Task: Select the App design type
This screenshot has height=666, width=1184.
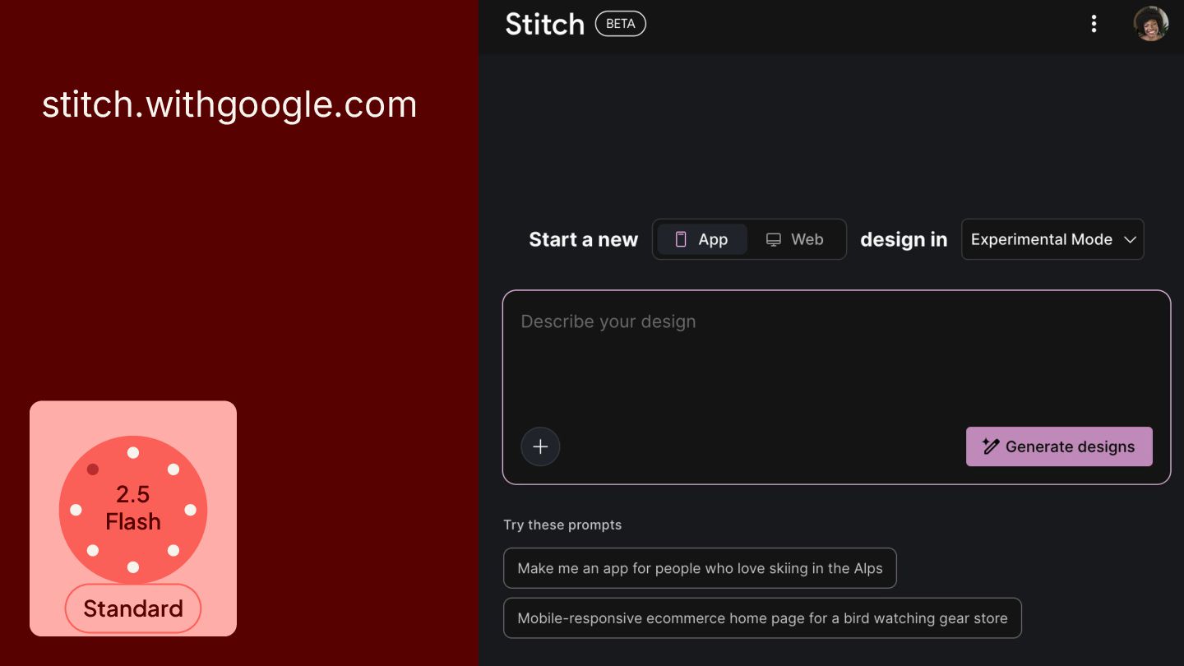Action: coord(702,239)
